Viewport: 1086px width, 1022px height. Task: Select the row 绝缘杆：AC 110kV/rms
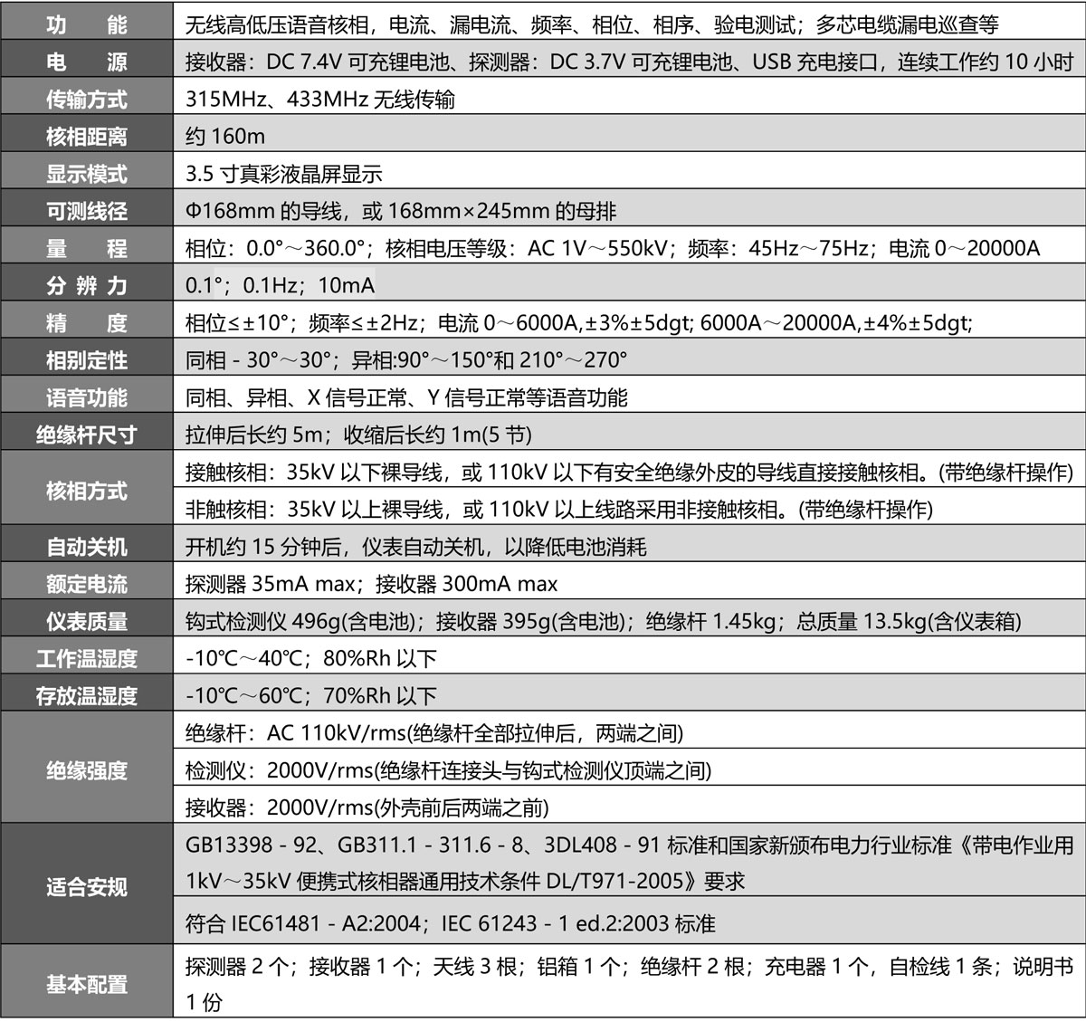(x=434, y=732)
